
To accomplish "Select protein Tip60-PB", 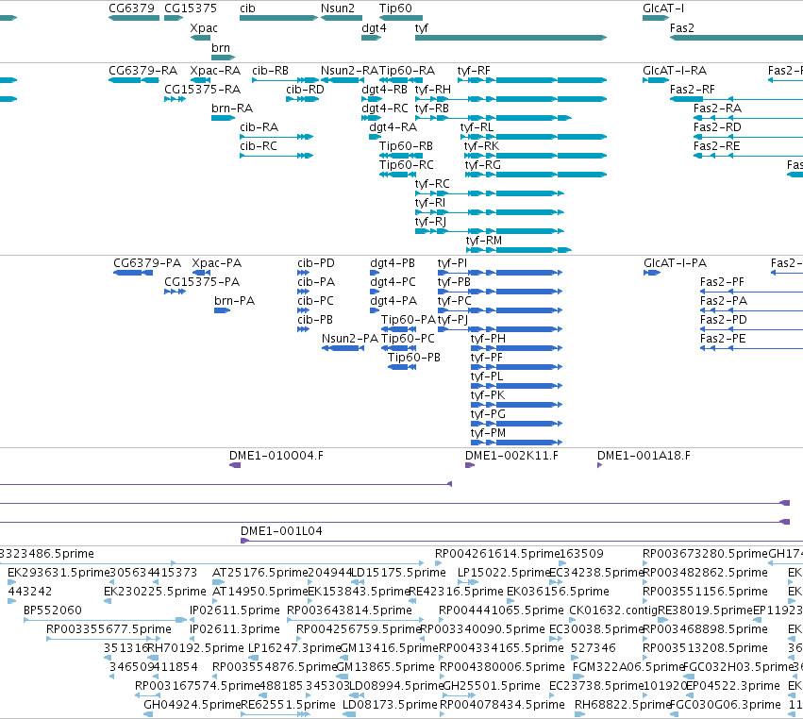I will coord(402,367).
